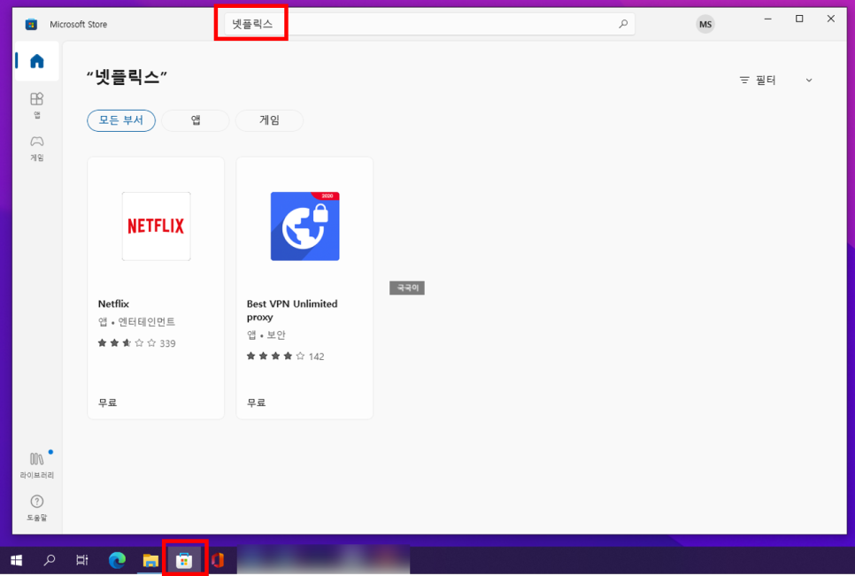Select the 앱 filter tab
This screenshot has height=576, width=855.
196,120
